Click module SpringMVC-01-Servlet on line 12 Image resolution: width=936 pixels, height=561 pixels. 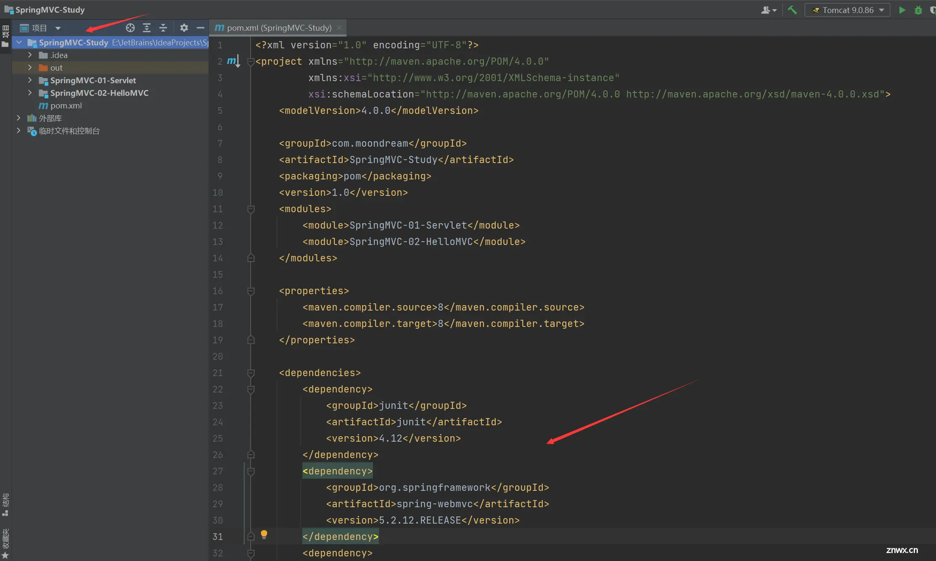coord(411,225)
